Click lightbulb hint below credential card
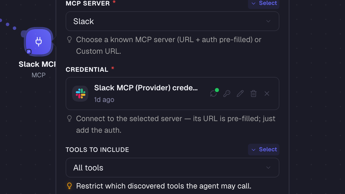The width and height of the screenshot is (345, 194). (x=69, y=119)
